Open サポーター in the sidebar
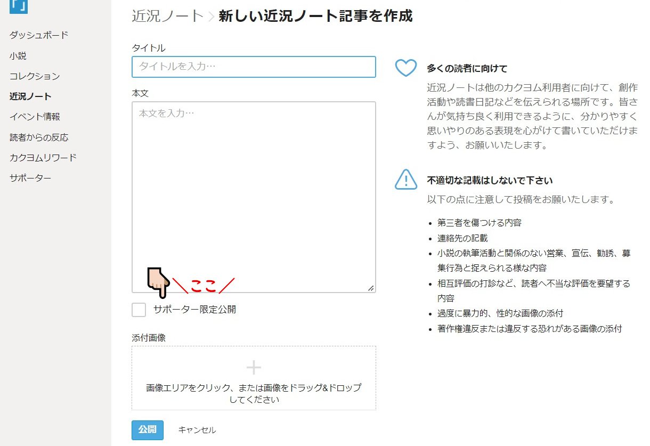 30,178
